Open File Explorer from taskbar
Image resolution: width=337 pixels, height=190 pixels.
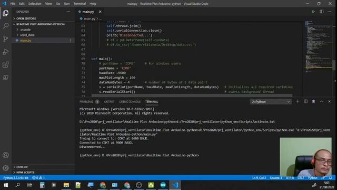pyautogui.click(x=66, y=185)
